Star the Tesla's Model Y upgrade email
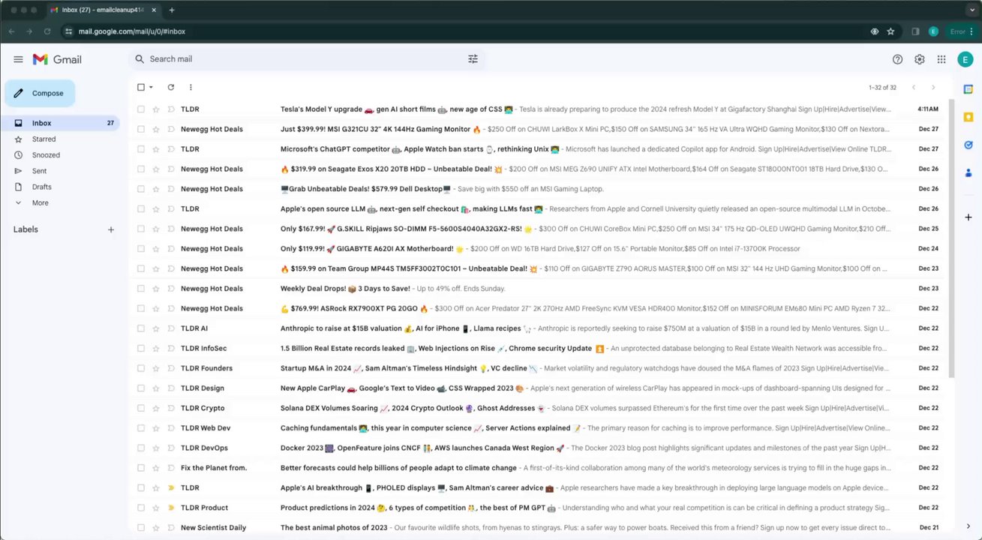Screen dimensions: 982x540 pos(156,109)
